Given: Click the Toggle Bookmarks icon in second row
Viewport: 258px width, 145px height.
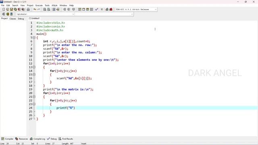Looking at the screenshot, I should (7, 14).
